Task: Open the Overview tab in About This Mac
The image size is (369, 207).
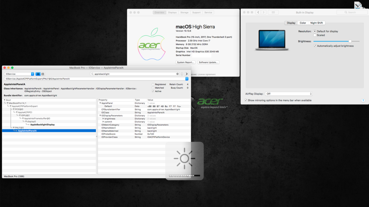Action: (159, 13)
